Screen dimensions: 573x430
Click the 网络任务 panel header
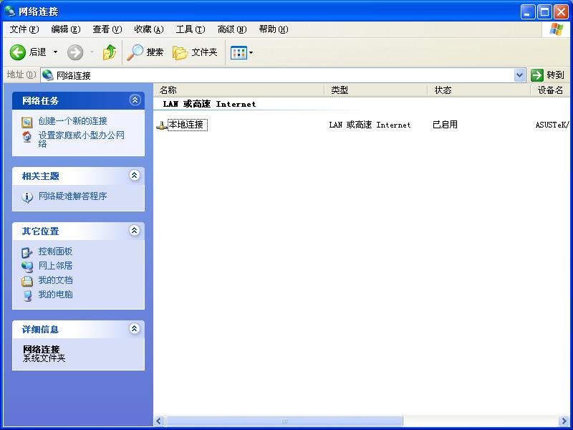pos(78,100)
